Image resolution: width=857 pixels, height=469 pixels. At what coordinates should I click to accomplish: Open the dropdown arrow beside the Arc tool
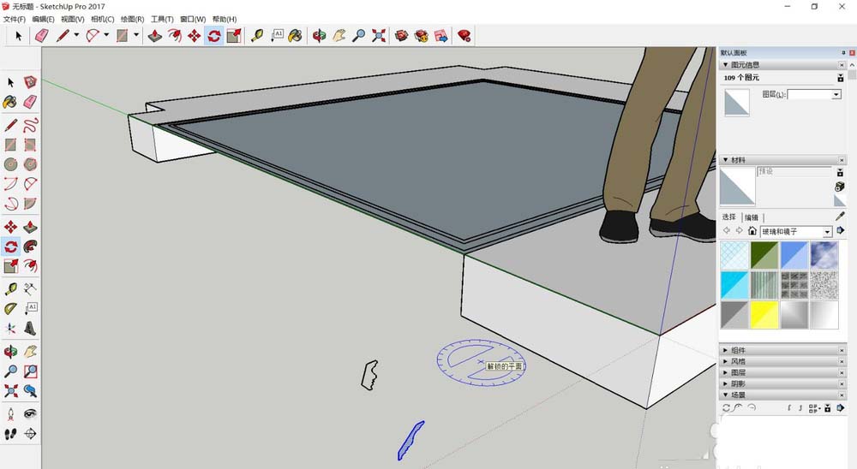[106, 35]
